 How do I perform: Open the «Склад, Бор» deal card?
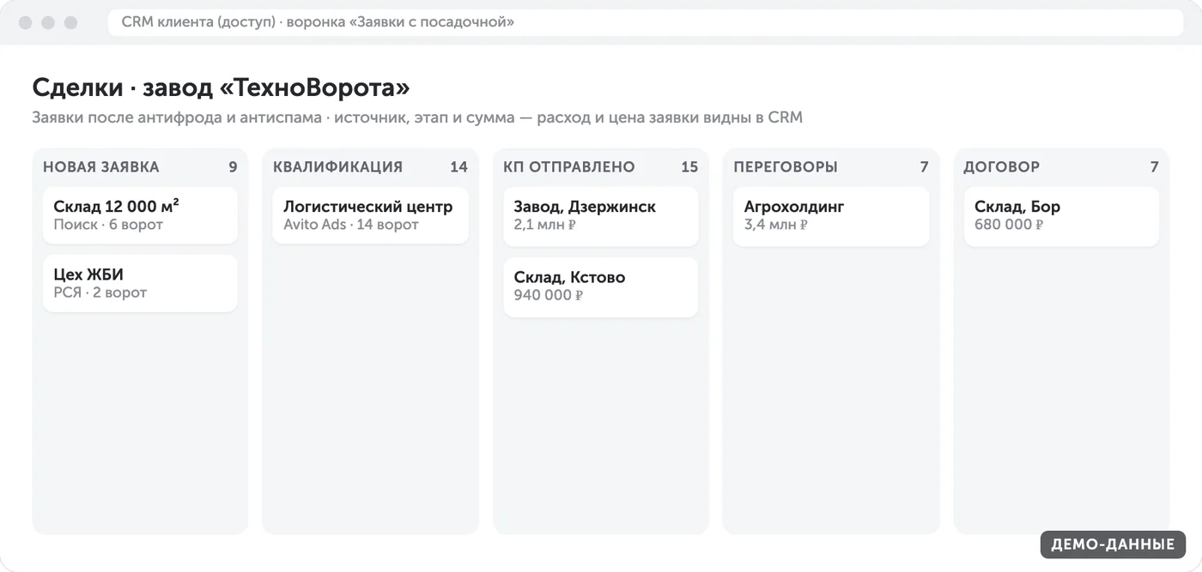coord(1061,217)
